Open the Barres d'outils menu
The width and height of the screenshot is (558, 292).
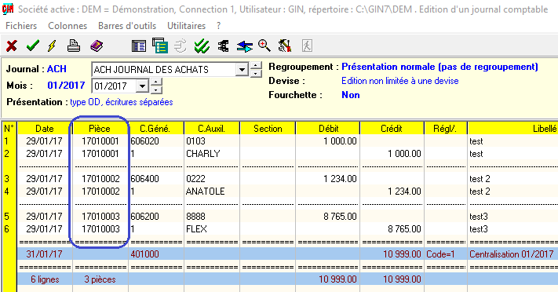[127, 26]
